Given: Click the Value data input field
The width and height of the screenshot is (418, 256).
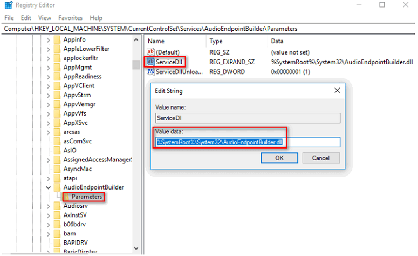Looking at the screenshot, I should pos(248,142).
